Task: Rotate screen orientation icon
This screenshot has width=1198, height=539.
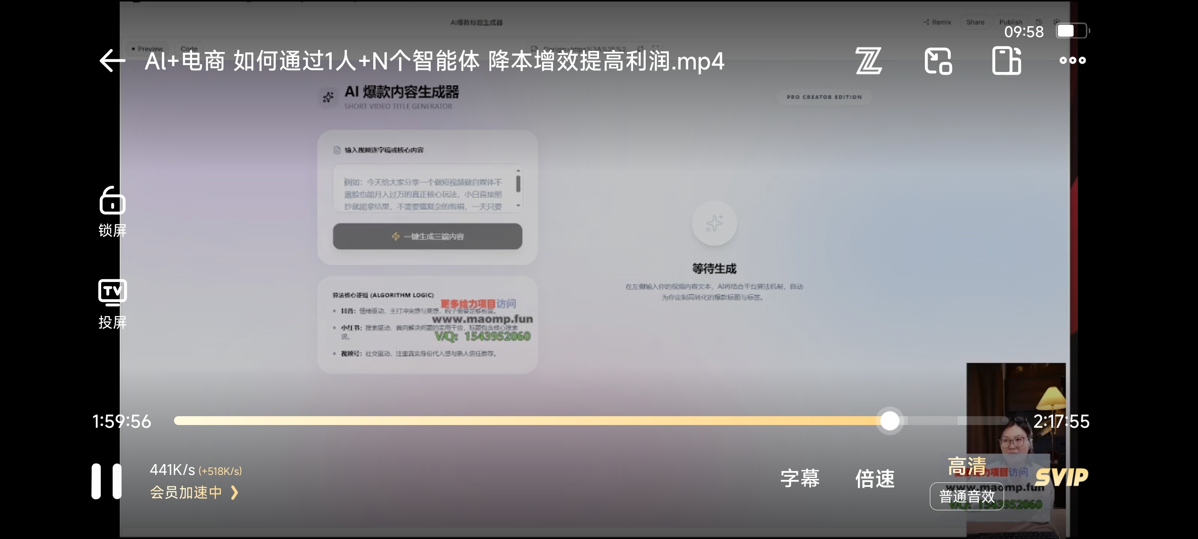Action: tap(1006, 61)
